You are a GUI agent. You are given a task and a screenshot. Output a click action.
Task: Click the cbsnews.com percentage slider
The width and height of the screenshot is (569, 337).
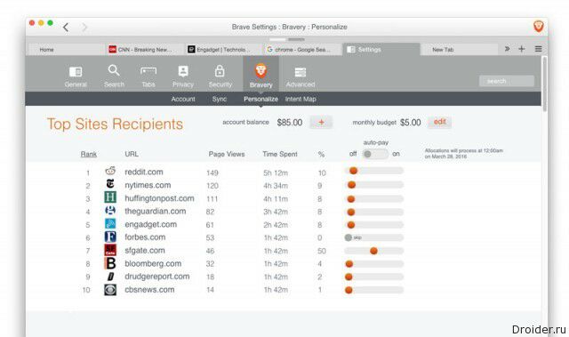tap(374, 290)
